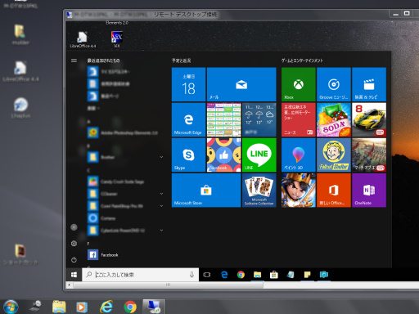The height and width of the screenshot is (314, 419).
Task: Open the red News tile
Action: point(299,119)
